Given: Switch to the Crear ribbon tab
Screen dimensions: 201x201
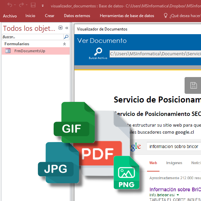Looking at the screenshot, I should pyautogui.click(x=50, y=16).
